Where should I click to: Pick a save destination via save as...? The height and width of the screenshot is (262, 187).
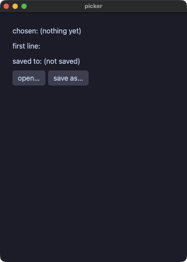(x=68, y=78)
